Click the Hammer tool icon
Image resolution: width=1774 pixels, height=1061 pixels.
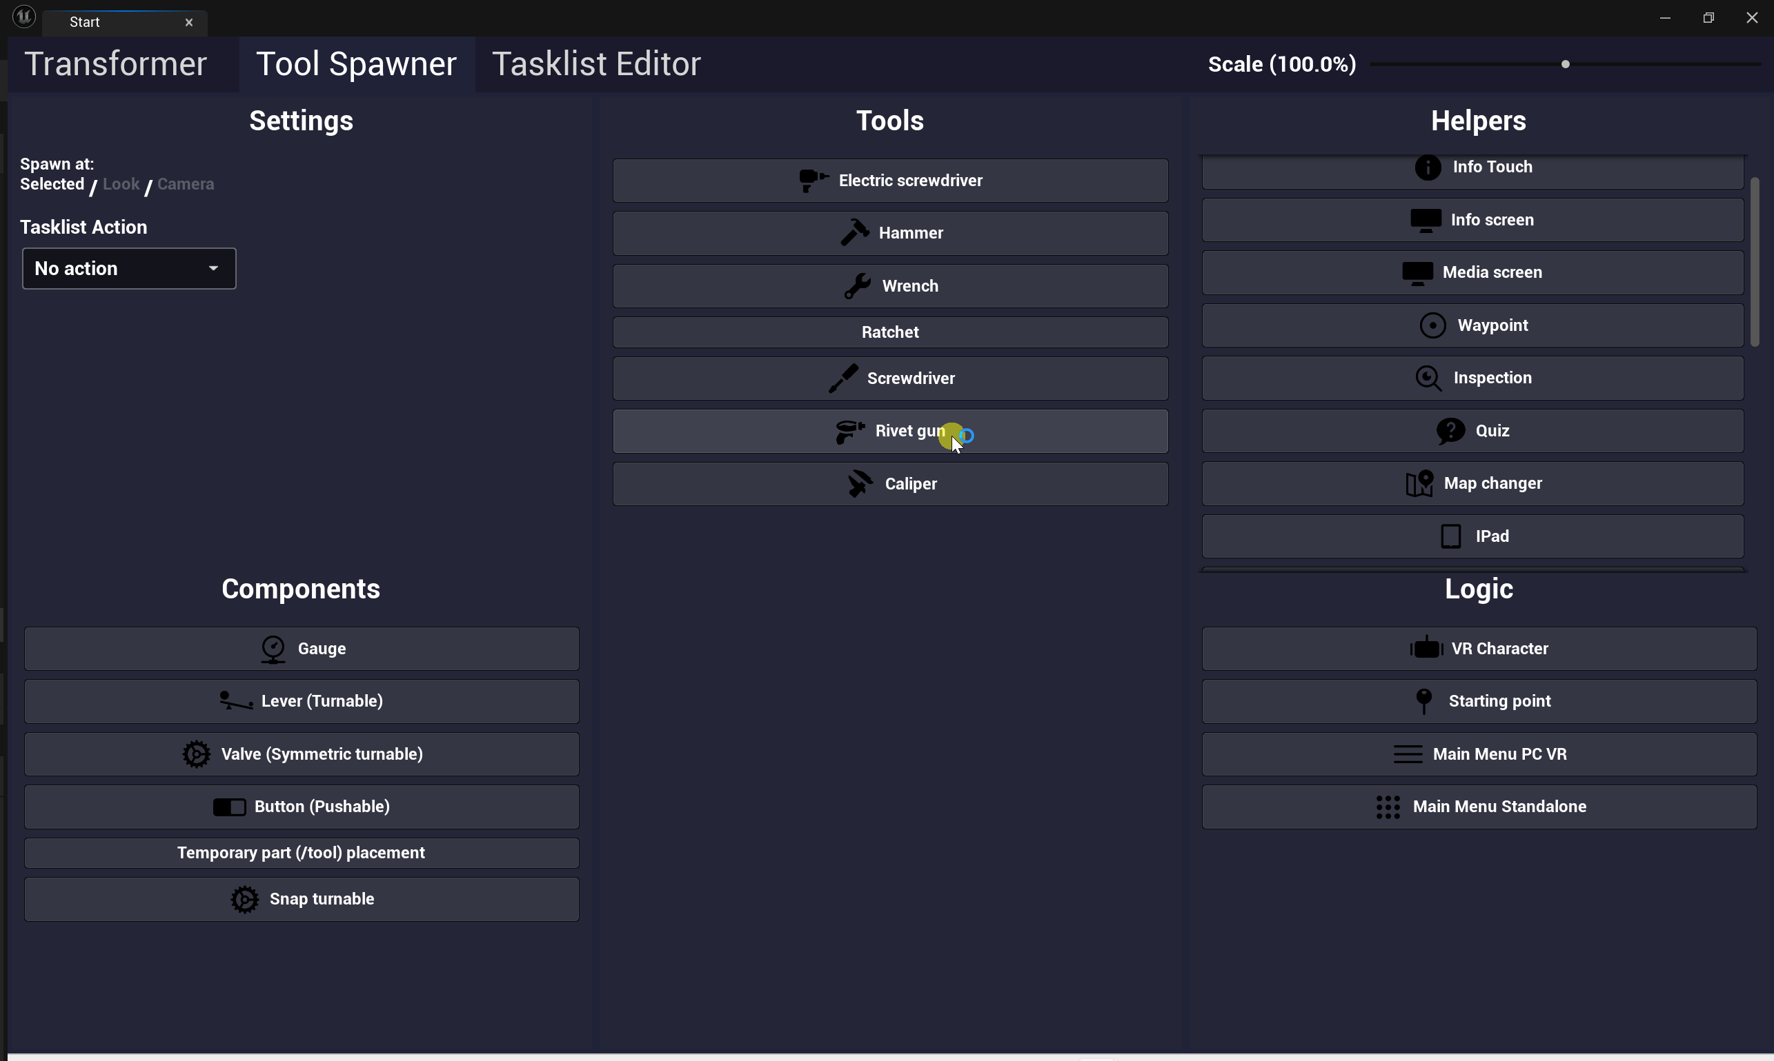tap(854, 232)
